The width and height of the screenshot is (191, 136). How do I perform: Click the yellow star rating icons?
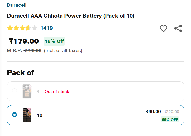22,28
